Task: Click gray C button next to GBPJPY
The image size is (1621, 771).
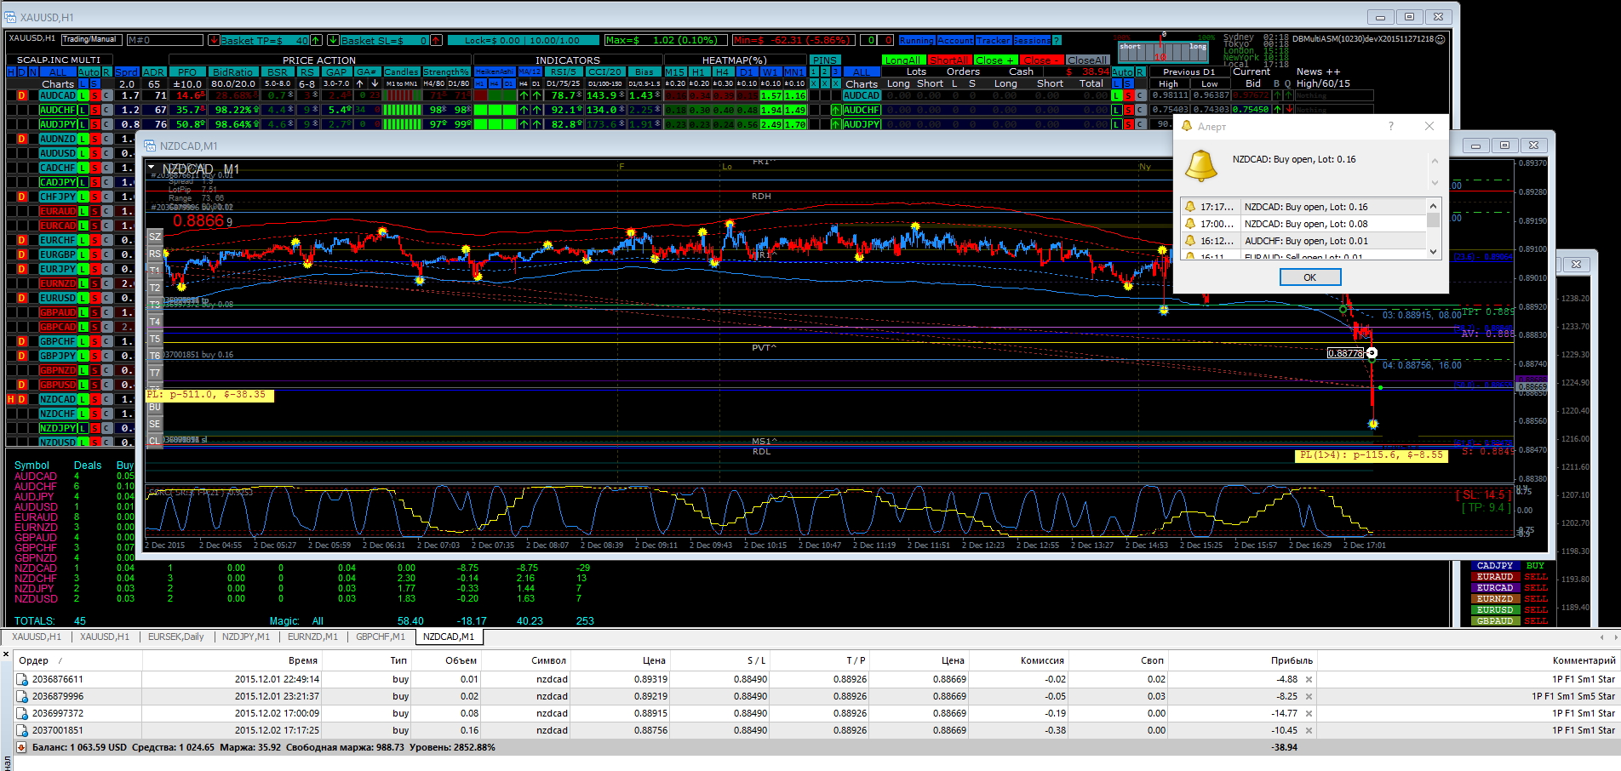Action: [x=107, y=356]
